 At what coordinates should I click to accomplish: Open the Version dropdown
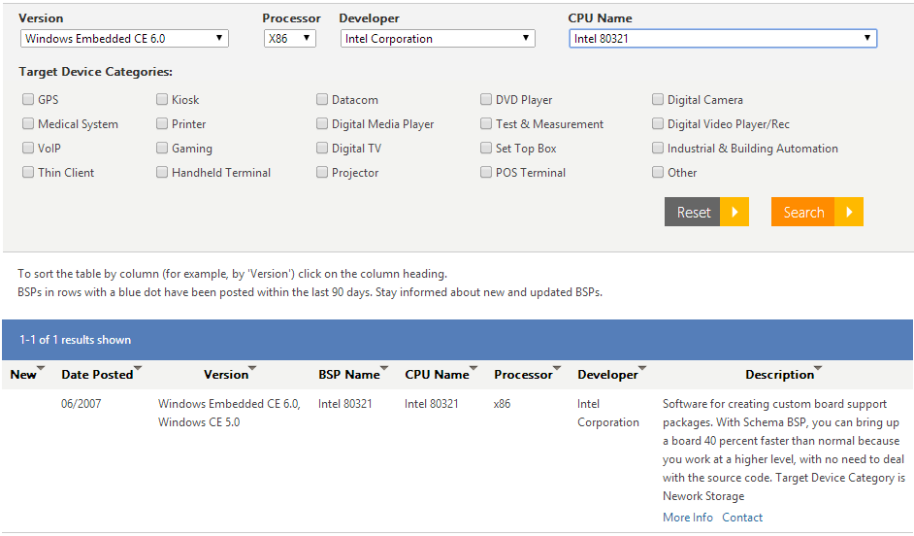(x=124, y=39)
